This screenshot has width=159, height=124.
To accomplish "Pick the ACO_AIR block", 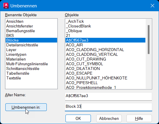I will 105,45.
